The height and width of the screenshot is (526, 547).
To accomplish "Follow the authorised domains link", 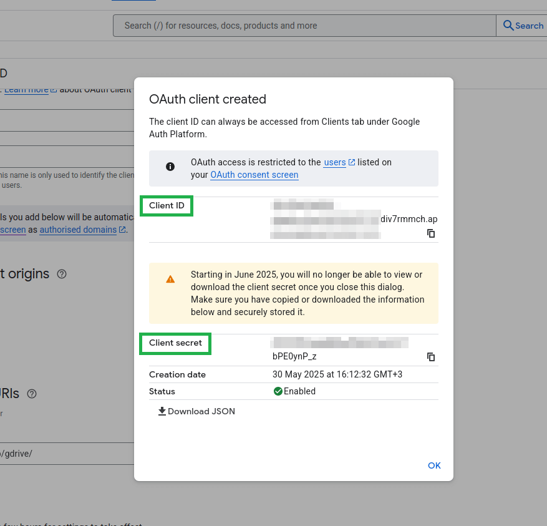I will tap(78, 230).
